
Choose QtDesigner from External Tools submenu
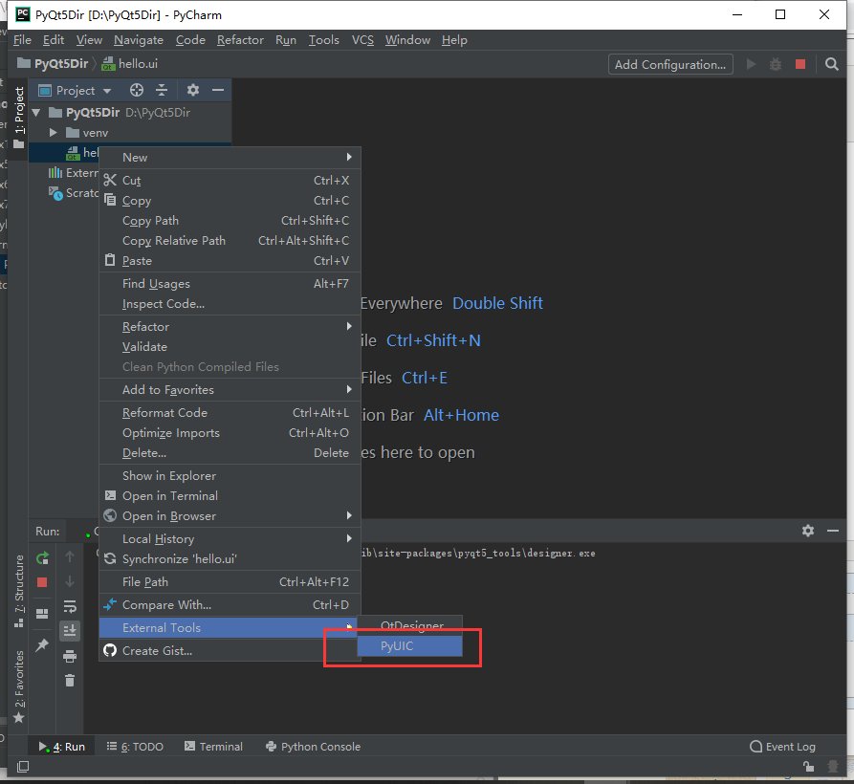(409, 625)
